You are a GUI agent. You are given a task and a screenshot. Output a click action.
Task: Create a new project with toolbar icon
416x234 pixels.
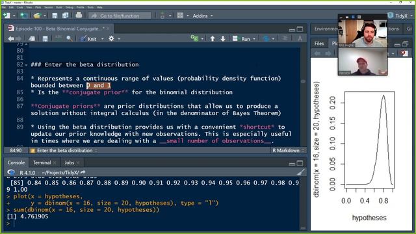(25, 16)
